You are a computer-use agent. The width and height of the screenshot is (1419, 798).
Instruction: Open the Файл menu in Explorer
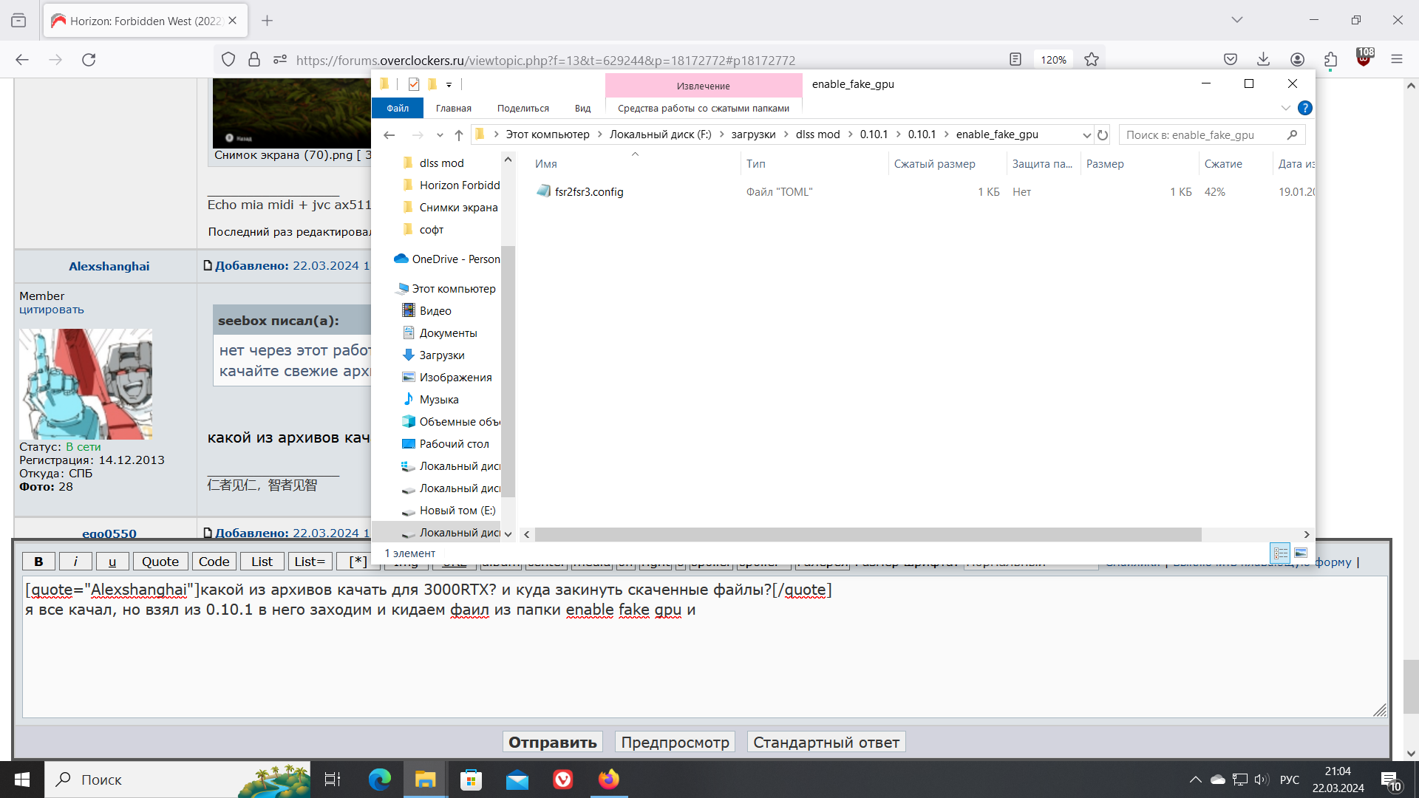point(398,108)
